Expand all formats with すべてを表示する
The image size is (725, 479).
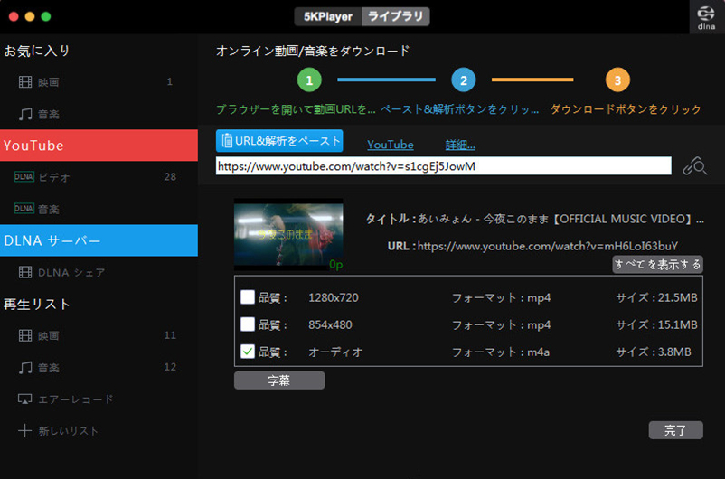(657, 265)
